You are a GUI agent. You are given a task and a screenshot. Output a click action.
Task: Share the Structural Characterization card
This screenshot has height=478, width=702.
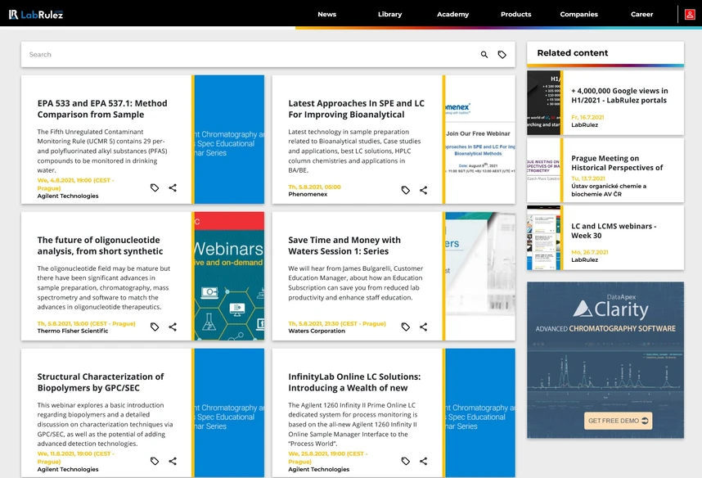point(173,461)
